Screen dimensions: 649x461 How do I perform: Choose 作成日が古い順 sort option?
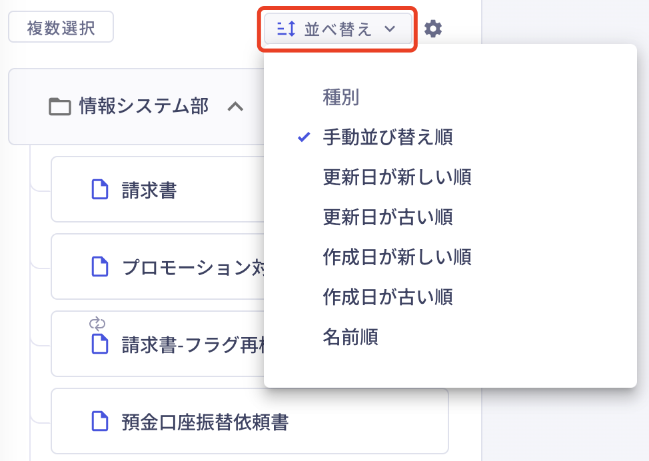(x=387, y=296)
